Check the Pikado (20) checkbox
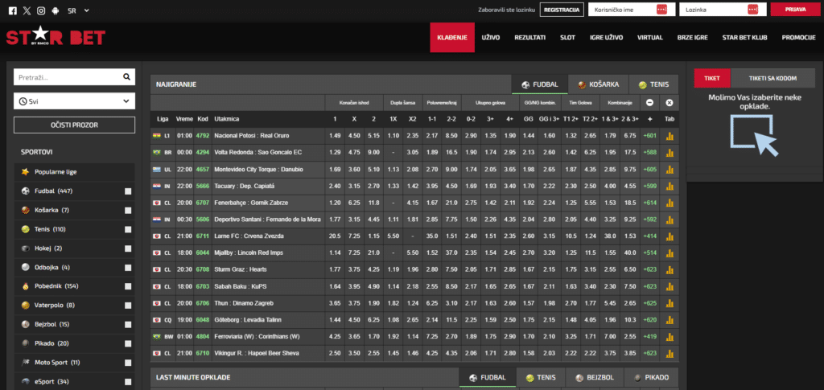Image resolution: width=824 pixels, height=390 pixels. (128, 344)
